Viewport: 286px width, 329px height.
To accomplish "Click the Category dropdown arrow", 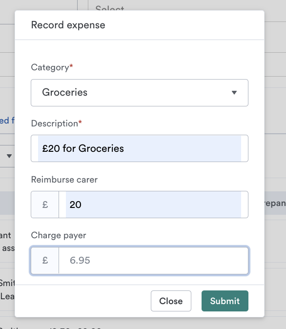I will coord(234,93).
